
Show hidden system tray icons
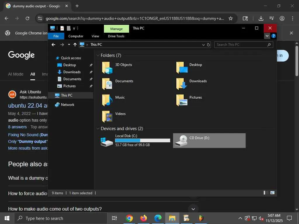point(240,218)
